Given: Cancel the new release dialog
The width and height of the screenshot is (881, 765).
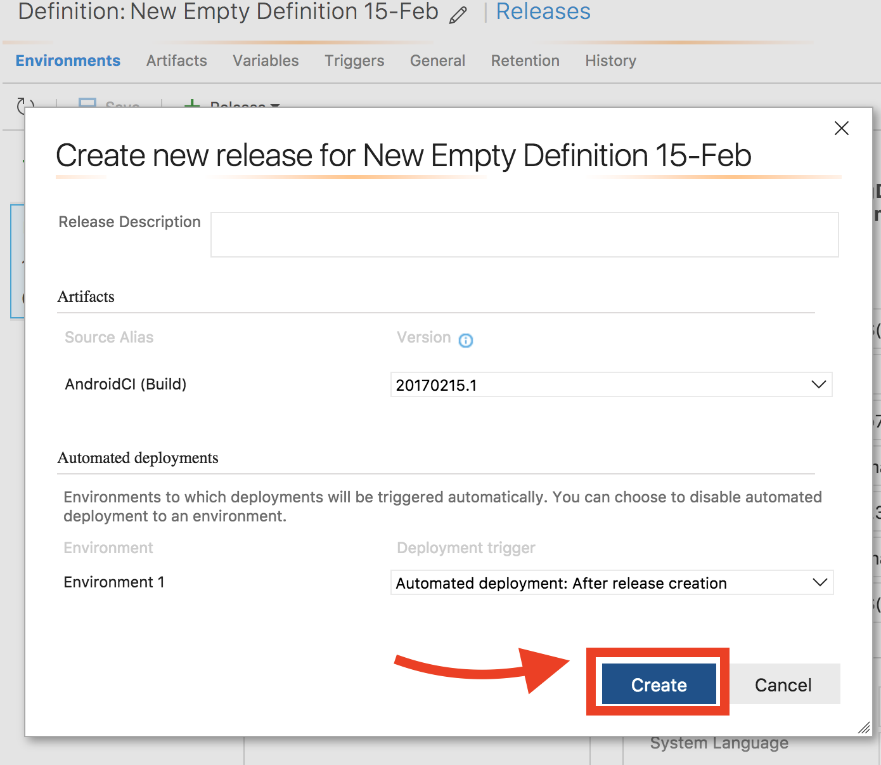Looking at the screenshot, I should pos(783,684).
